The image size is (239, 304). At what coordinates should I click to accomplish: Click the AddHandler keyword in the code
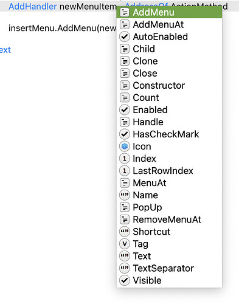(33, 7)
